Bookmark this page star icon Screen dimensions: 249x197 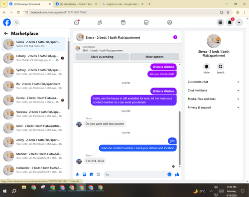click(228, 12)
